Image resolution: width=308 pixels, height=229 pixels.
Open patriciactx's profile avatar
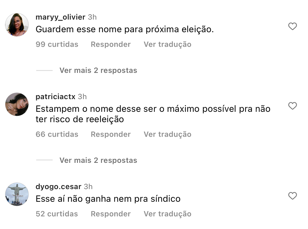point(17,104)
